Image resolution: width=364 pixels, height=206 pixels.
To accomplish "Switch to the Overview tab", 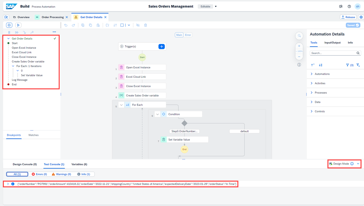I will point(21,17).
